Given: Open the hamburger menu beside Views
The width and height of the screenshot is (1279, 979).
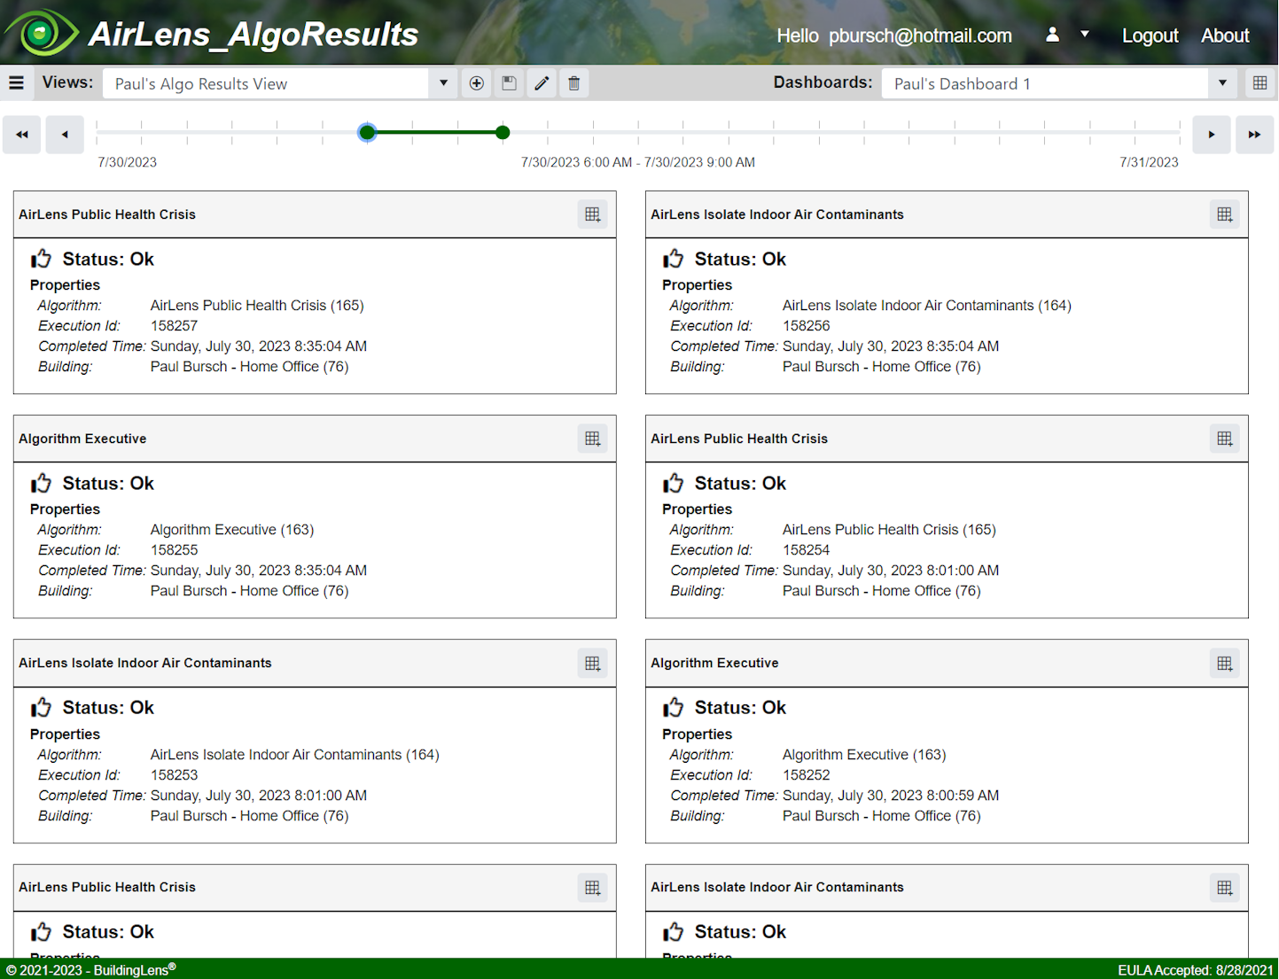Looking at the screenshot, I should click(16, 82).
